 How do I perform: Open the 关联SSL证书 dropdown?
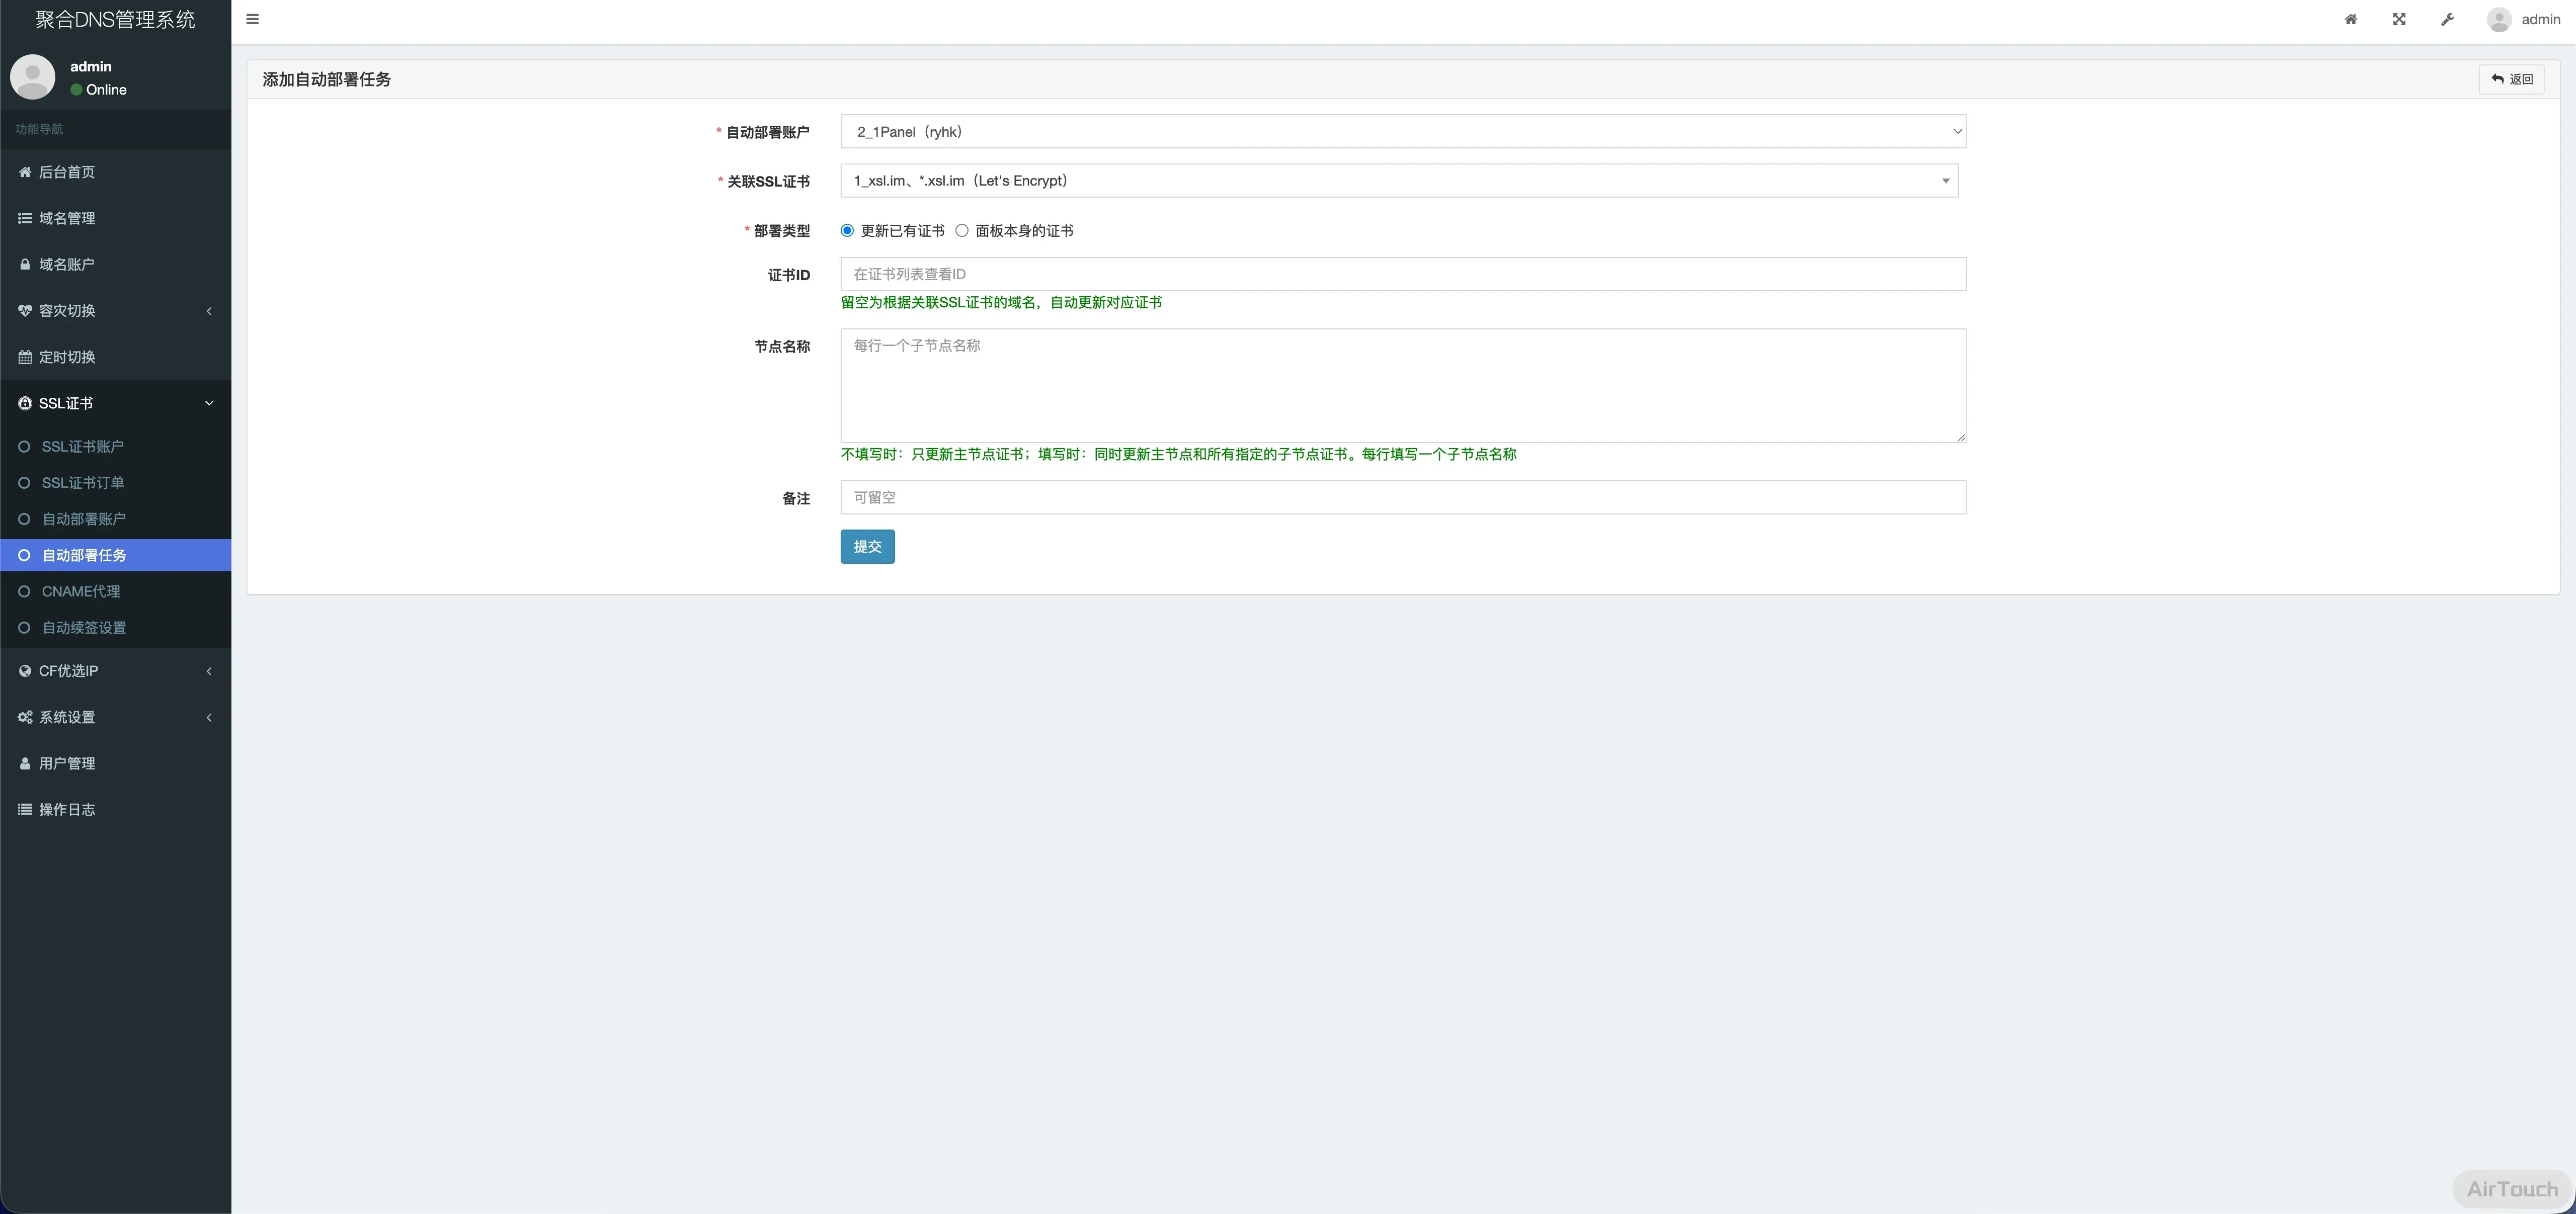(1398, 181)
